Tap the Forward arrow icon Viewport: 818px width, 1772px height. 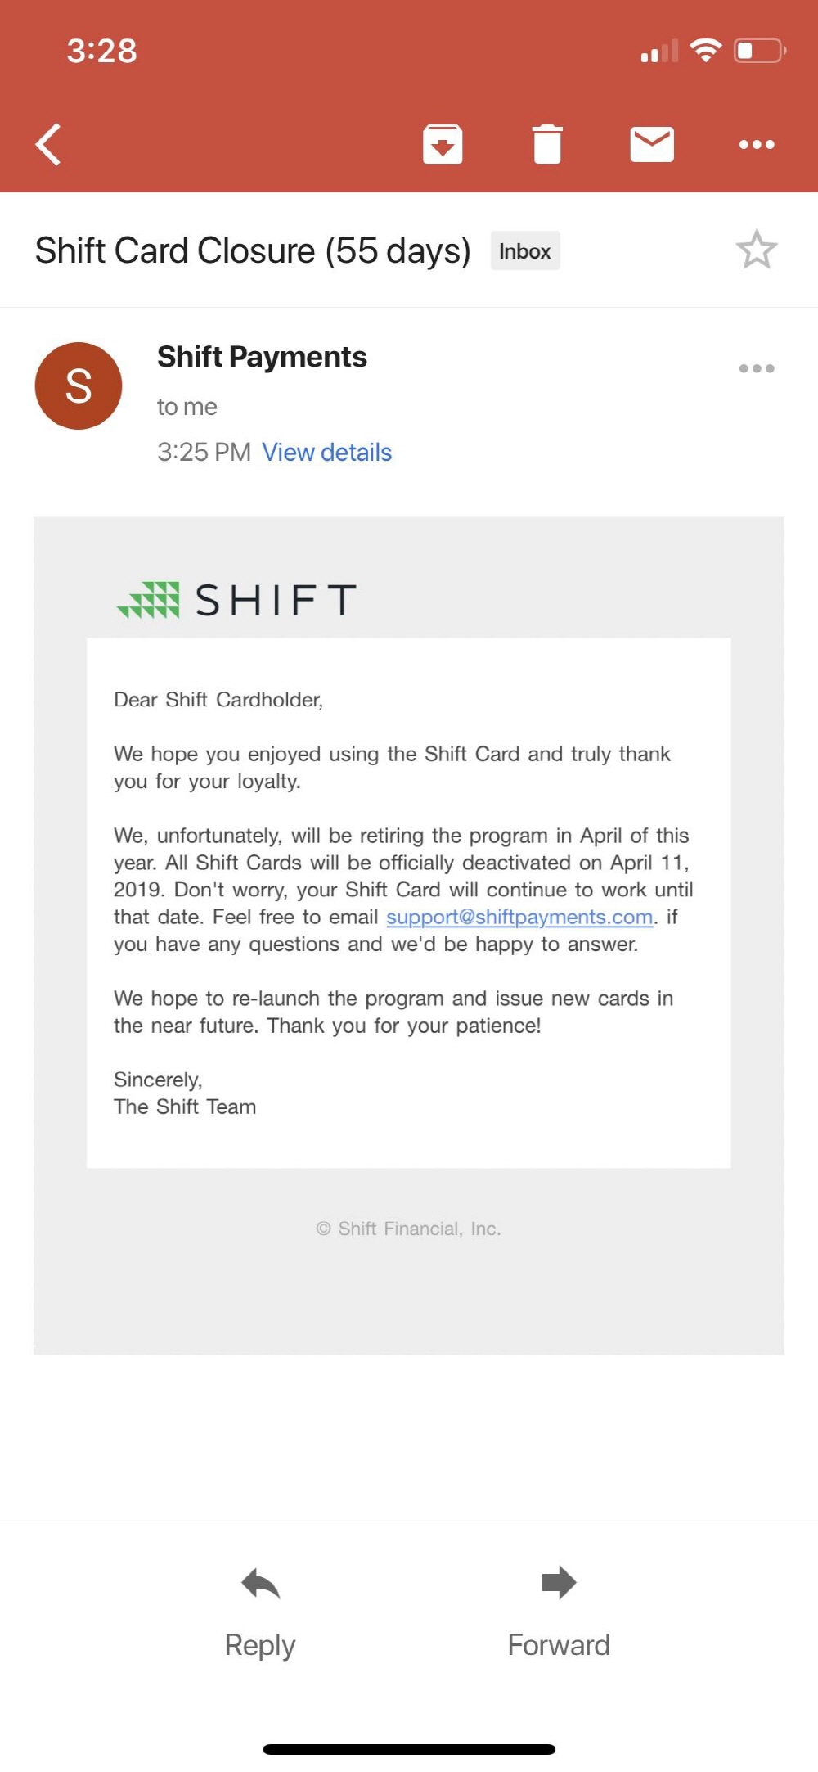click(559, 1583)
